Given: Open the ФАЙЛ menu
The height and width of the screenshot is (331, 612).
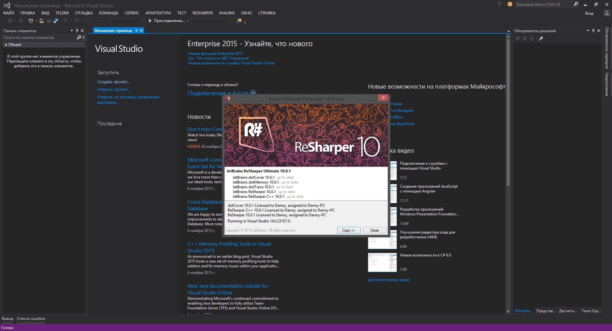Looking at the screenshot, I should tap(9, 13).
